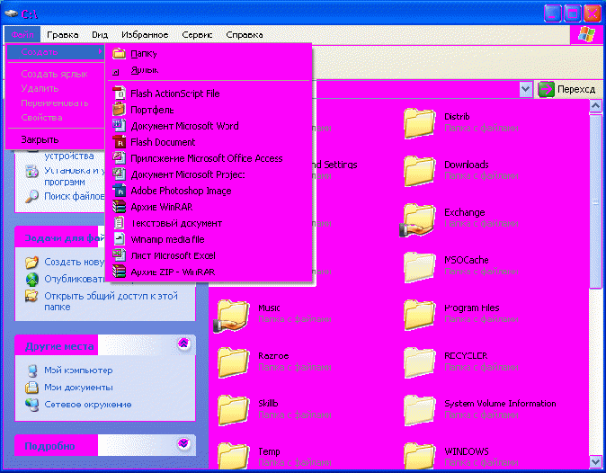Choose the Архив ZIP - WinRAR icon

pos(119,272)
